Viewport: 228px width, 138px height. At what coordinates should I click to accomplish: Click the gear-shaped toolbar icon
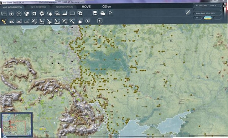(42, 14)
